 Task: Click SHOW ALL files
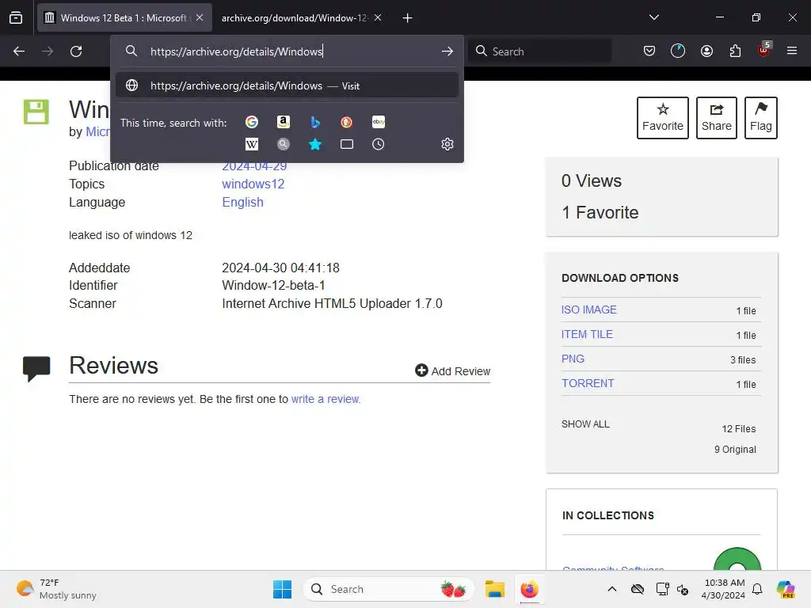coord(585,424)
